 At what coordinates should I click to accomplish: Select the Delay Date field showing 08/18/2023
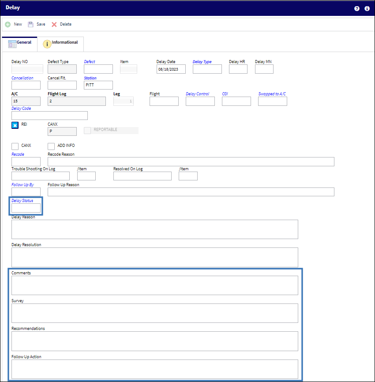(171, 69)
